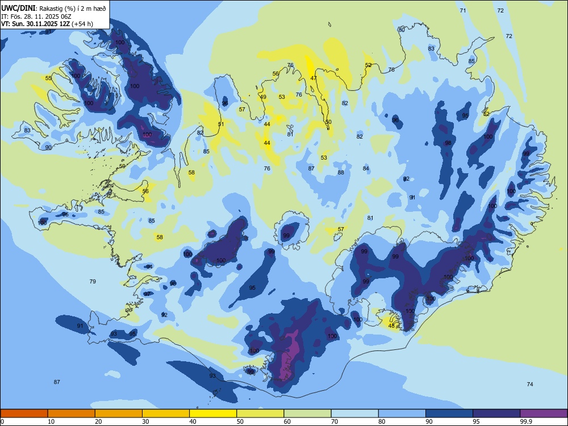Select the map value '49'
Viewport: 568px width, 426px height.
click(264, 97)
